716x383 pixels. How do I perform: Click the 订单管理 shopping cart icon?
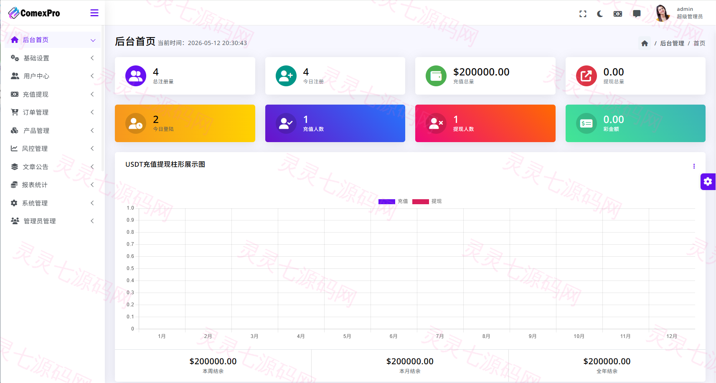coord(15,112)
